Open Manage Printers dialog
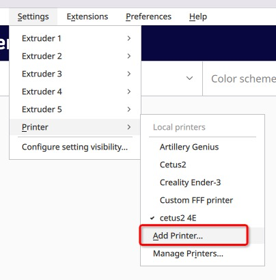 (x=202, y=253)
